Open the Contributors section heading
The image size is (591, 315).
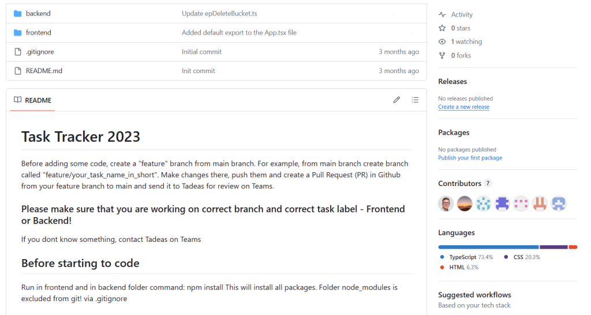pyautogui.click(x=459, y=183)
